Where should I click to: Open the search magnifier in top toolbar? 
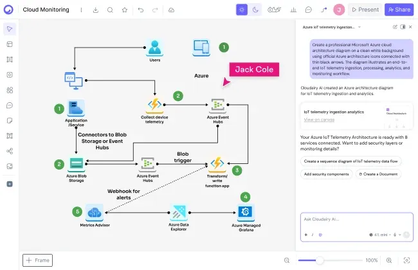(x=110, y=10)
